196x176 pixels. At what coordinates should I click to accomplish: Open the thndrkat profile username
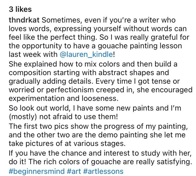point(24,20)
